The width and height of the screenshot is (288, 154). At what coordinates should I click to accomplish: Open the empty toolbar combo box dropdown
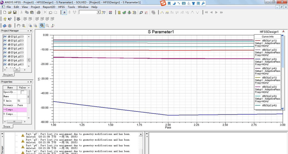98,12
